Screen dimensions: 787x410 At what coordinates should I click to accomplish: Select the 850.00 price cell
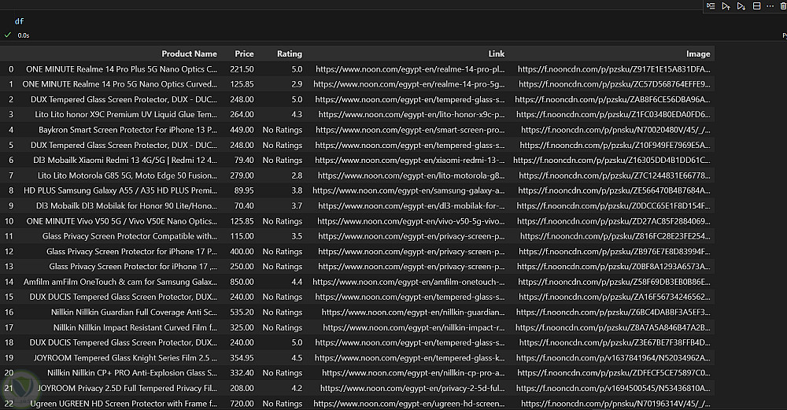click(242, 282)
